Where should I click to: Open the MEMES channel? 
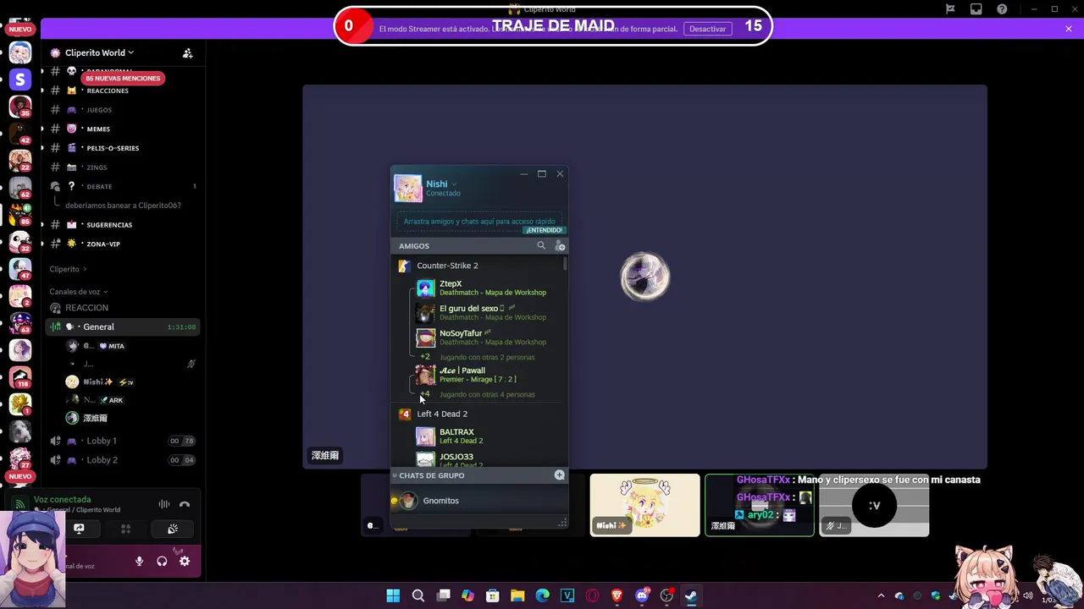(123, 129)
